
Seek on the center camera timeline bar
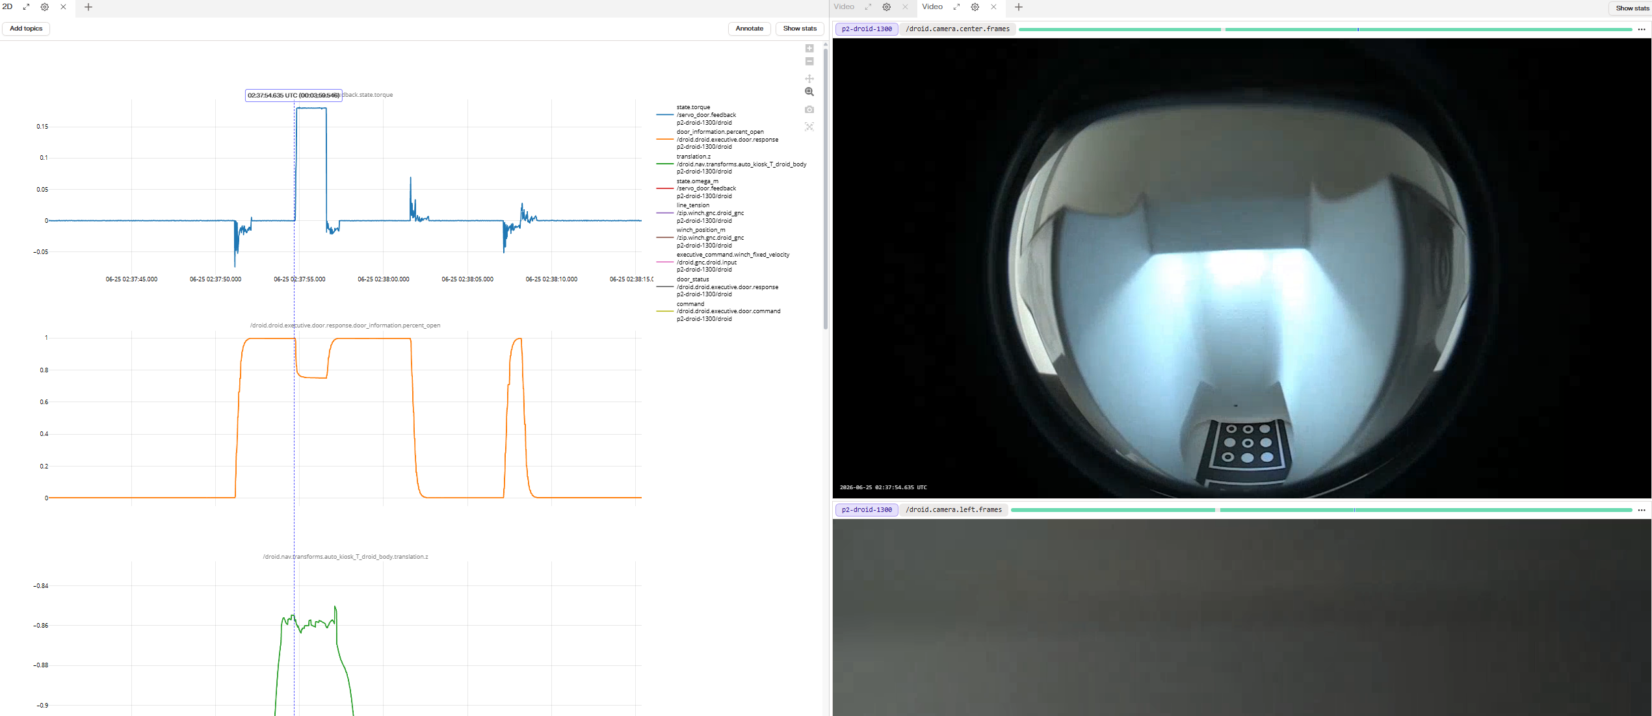1325,29
